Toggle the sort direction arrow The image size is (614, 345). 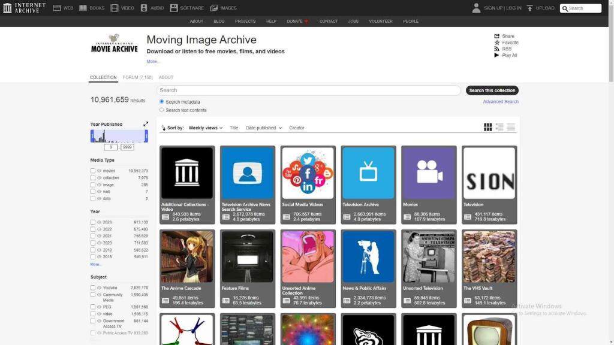pos(164,128)
